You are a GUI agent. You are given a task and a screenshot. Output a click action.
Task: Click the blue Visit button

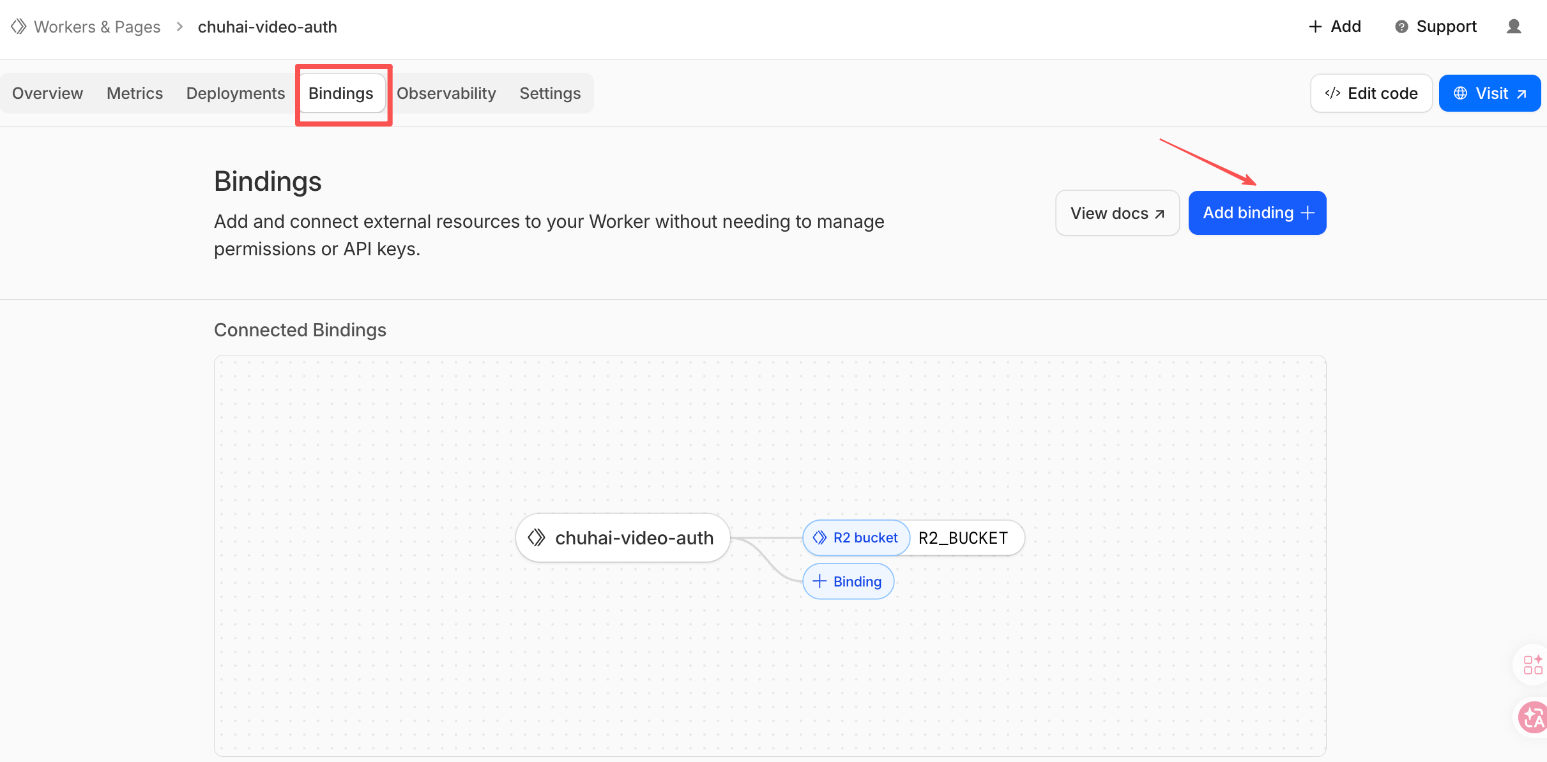coord(1490,93)
